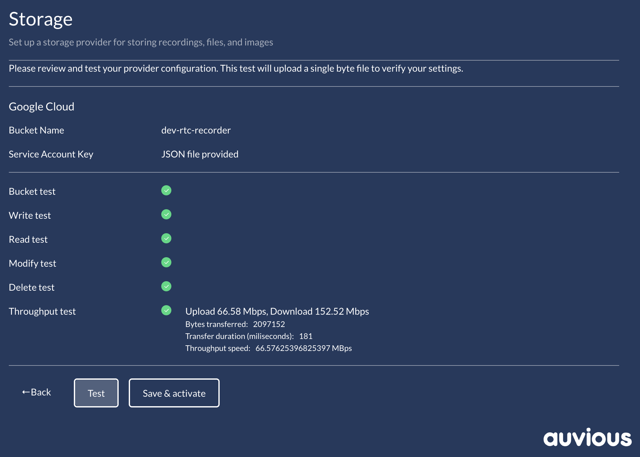The image size is (640, 457).
Task: Click the Write test green check icon
Action: tap(166, 215)
